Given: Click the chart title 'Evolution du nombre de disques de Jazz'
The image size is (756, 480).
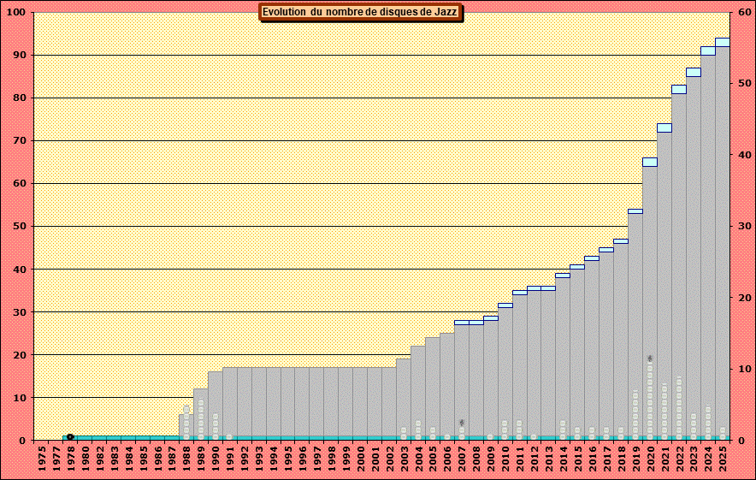Looking at the screenshot, I should (360, 12).
